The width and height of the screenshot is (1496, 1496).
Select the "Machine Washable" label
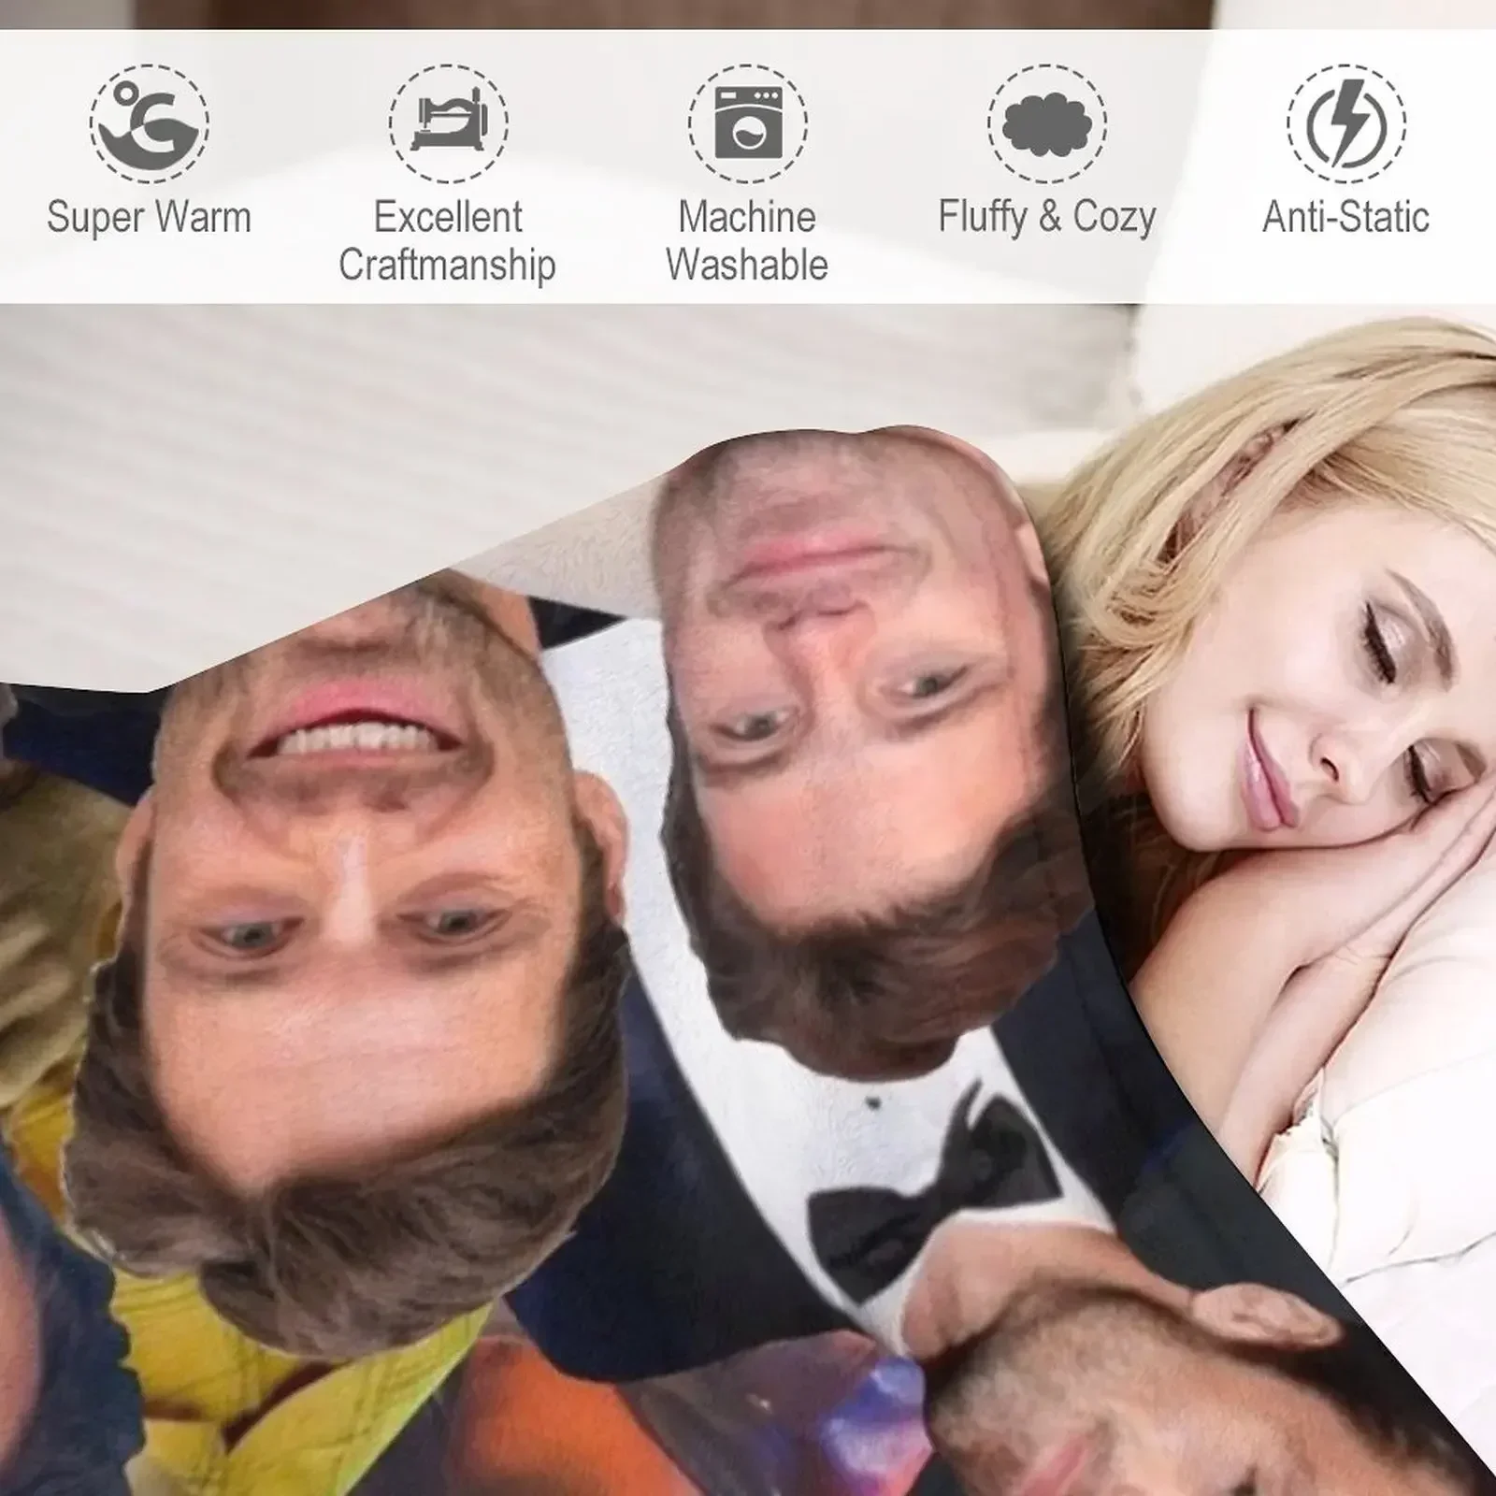point(747,241)
